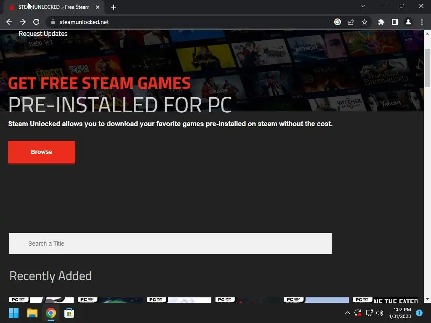Image resolution: width=431 pixels, height=323 pixels.
Task: Share this page from address bar
Action: pyautogui.click(x=351, y=22)
